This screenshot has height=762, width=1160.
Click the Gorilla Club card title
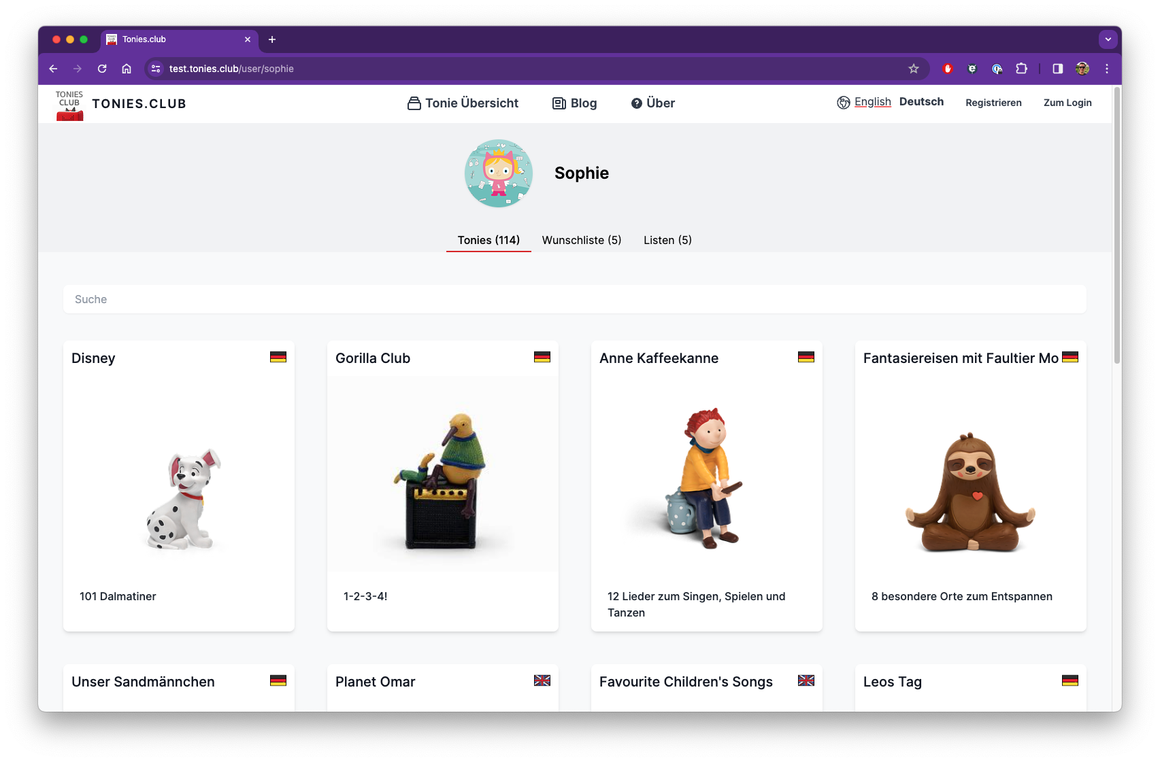373,358
